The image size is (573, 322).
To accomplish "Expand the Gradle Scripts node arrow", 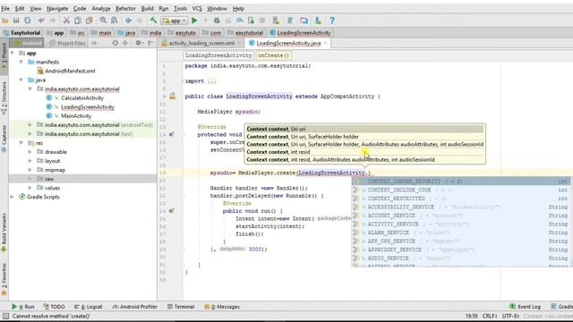I will click(12, 197).
